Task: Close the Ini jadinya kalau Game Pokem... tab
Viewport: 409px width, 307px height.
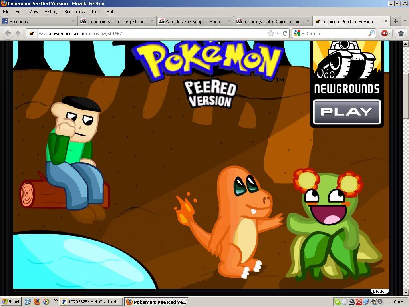Action: pyautogui.click(x=308, y=22)
